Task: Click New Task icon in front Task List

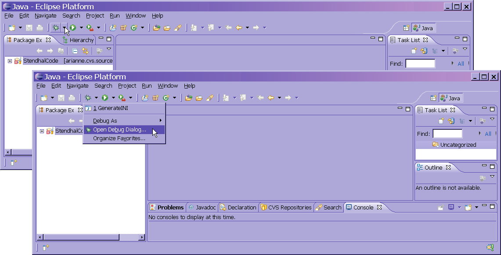Action: pyautogui.click(x=440, y=121)
